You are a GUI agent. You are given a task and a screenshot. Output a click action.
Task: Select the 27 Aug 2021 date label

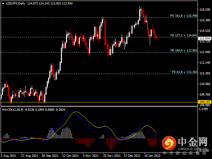pyautogui.click(x=30, y=155)
